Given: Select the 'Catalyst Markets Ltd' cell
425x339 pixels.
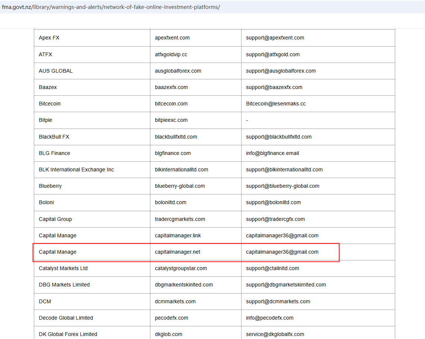Looking at the screenshot, I should tap(92, 269).
